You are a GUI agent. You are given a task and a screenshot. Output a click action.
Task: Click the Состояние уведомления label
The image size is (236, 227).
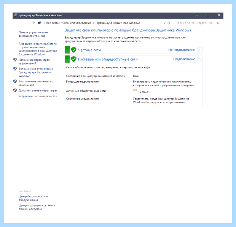point(82,99)
